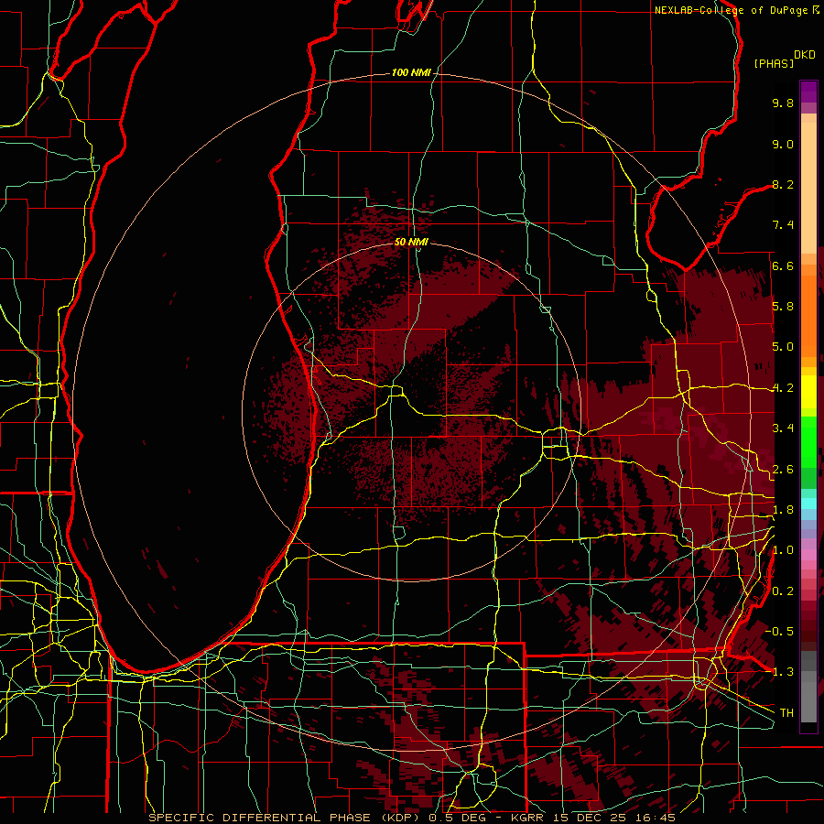
Task: Click the 1.3 legend value near the bottom
Action: [x=783, y=672]
